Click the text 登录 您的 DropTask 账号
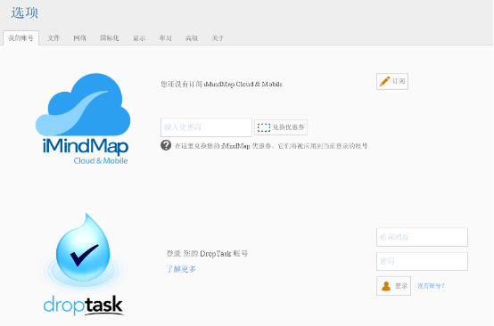This screenshot has height=326, width=494. (x=207, y=253)
